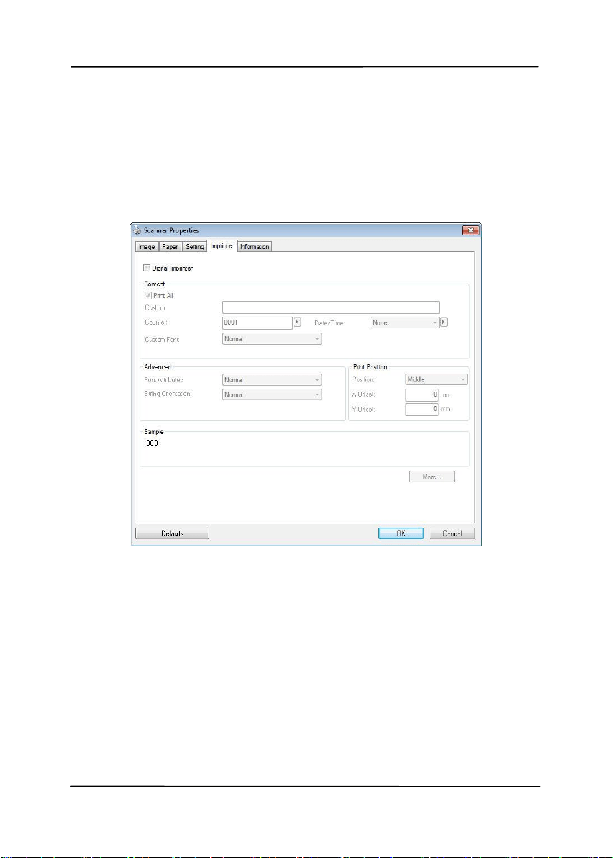Screen dimensions: 613x858
Task: Open the Date/Time dropdown
Action: [404, 323]
